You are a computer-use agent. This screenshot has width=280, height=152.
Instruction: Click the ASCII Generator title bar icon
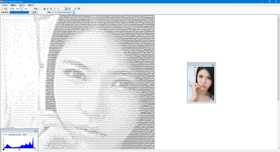tap(2, 2)
